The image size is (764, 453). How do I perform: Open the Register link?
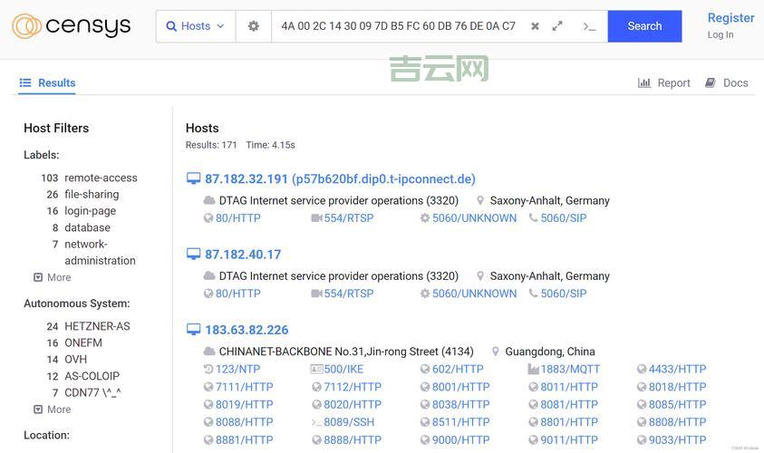[x=730, y=17]
